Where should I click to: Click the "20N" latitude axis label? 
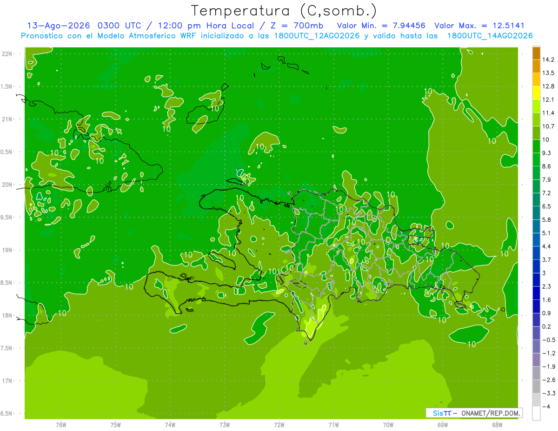(x=7, y=185)
